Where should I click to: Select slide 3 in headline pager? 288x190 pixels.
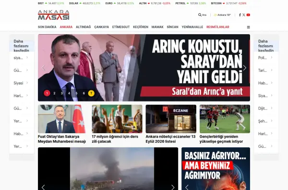click(x=62, y=93)
